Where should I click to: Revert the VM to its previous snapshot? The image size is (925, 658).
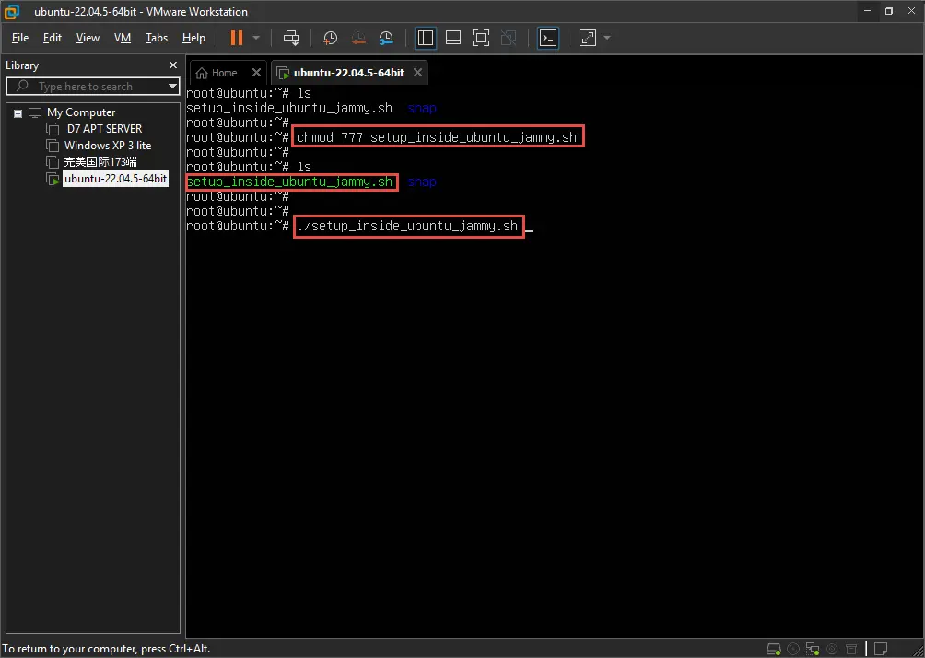358,38
